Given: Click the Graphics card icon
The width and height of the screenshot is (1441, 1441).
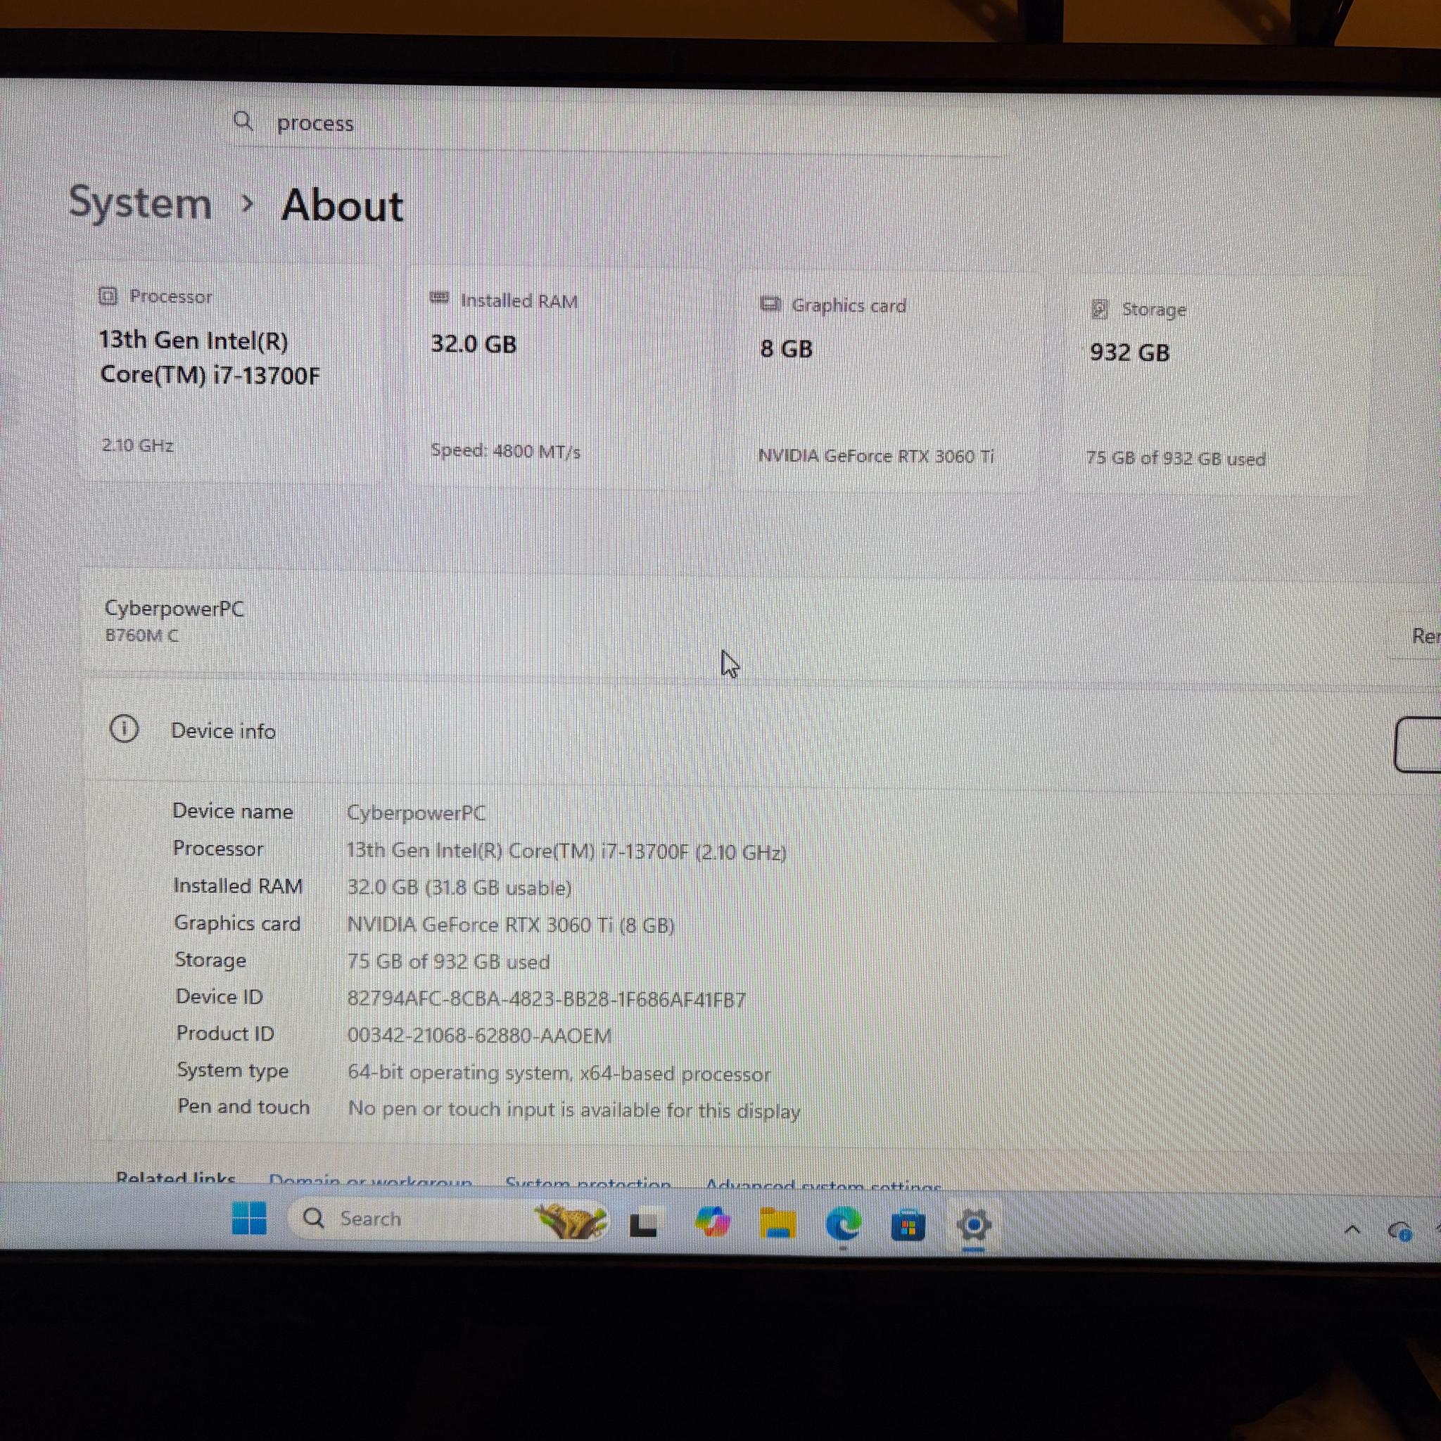Looking at the screenshot, I should tap(770, 303).
